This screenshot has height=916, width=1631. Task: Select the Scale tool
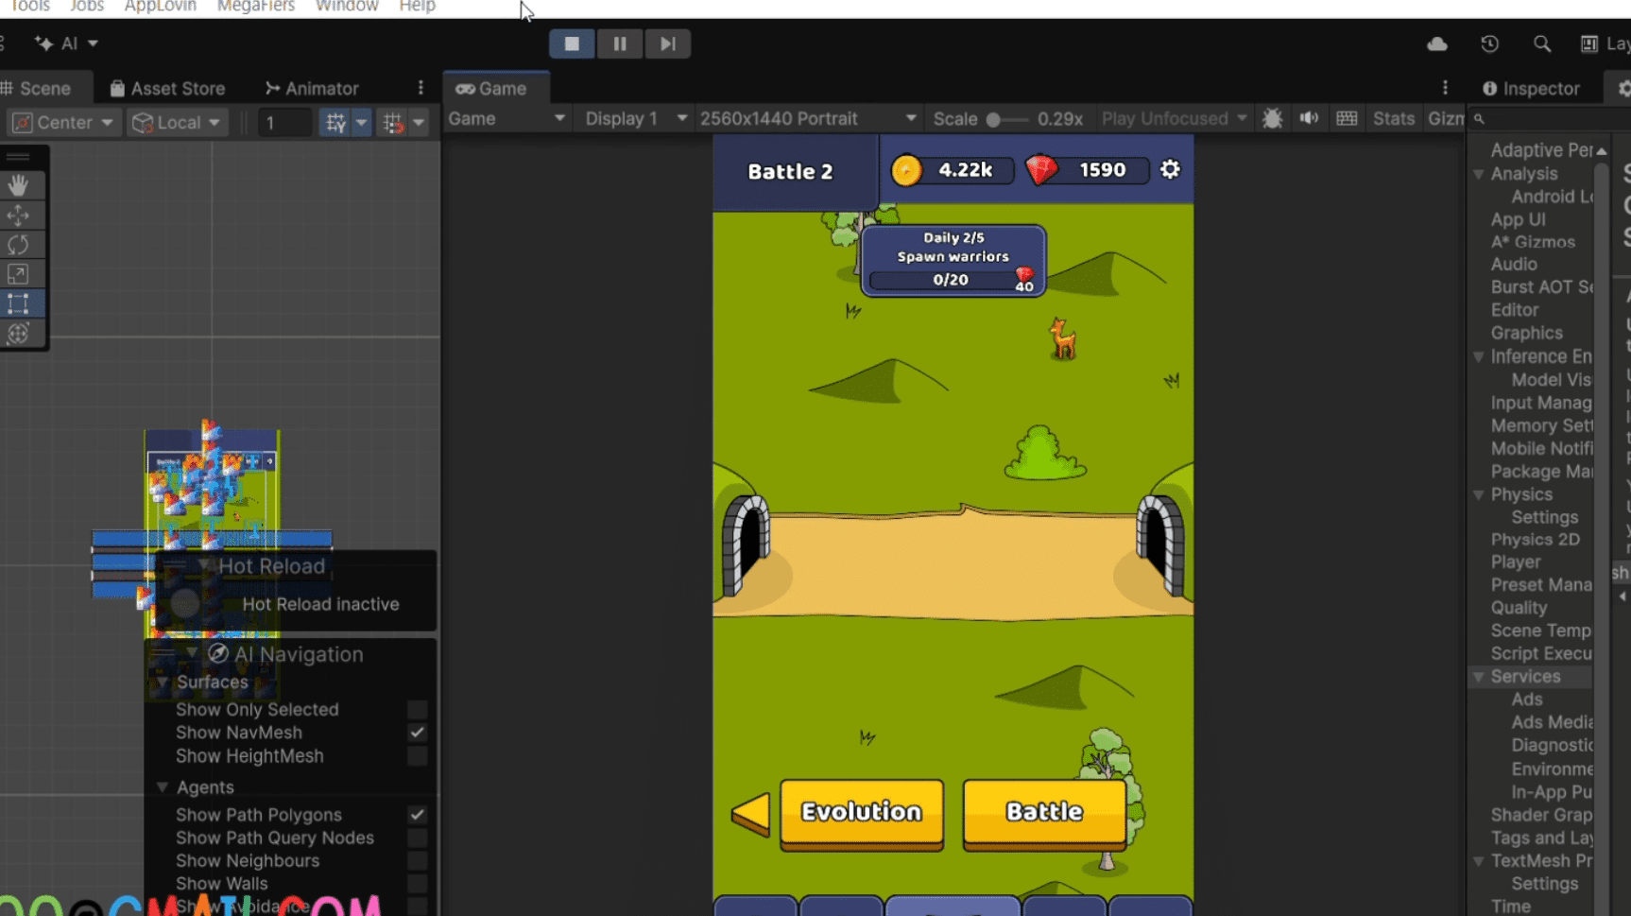point(18,274)
